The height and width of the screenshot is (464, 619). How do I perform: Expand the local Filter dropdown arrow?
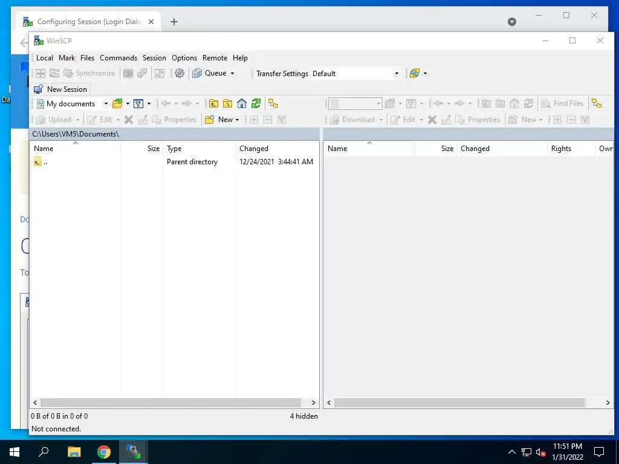149,104
